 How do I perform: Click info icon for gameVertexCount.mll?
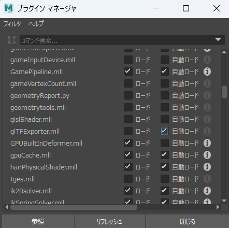(x=207, y=83)
